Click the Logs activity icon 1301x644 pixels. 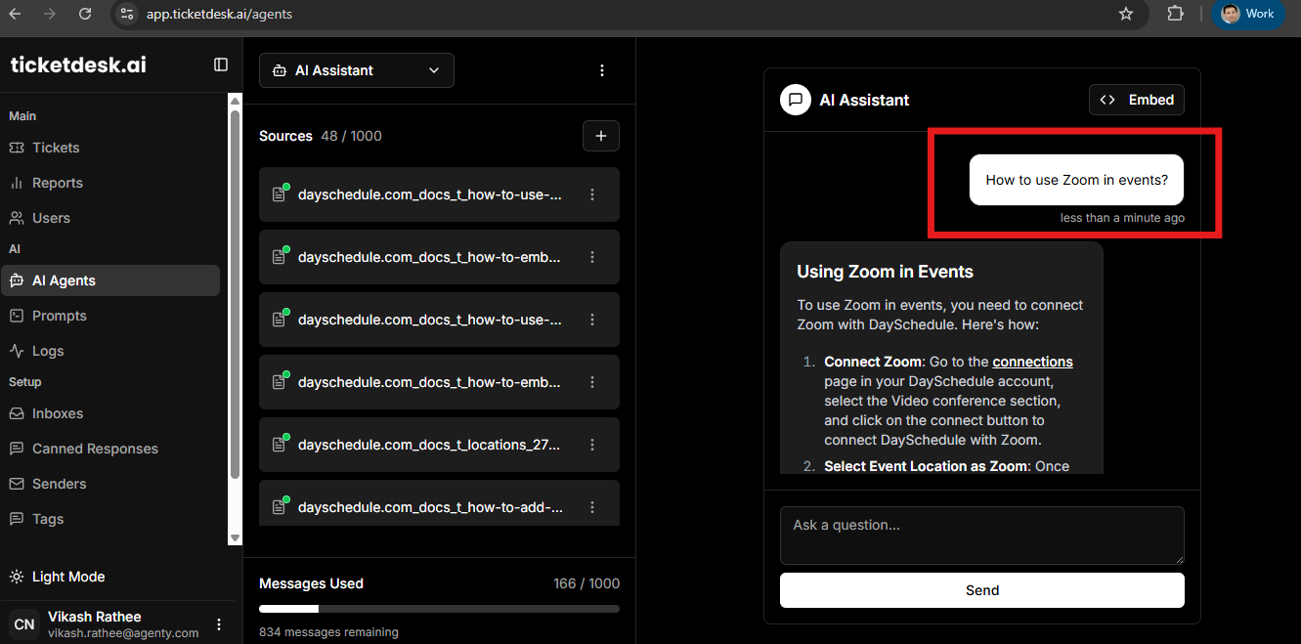pos(17,351)
